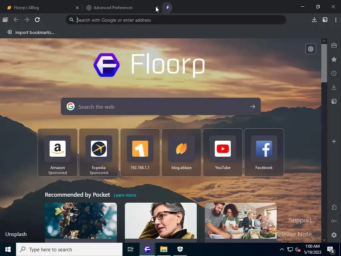
Task: Select the active new tab with Floorp icon
Action: pos(168,8)
